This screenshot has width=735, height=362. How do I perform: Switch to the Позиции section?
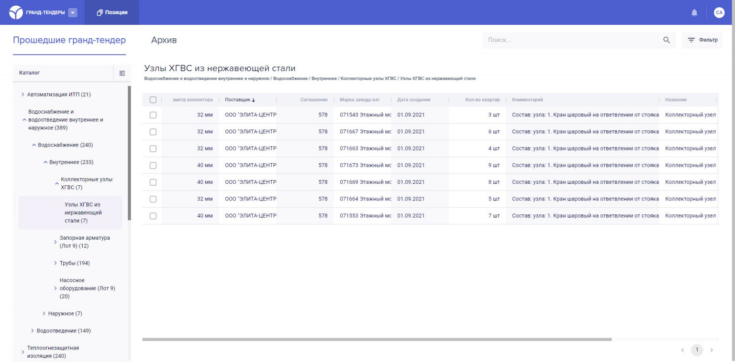point(112,12)
